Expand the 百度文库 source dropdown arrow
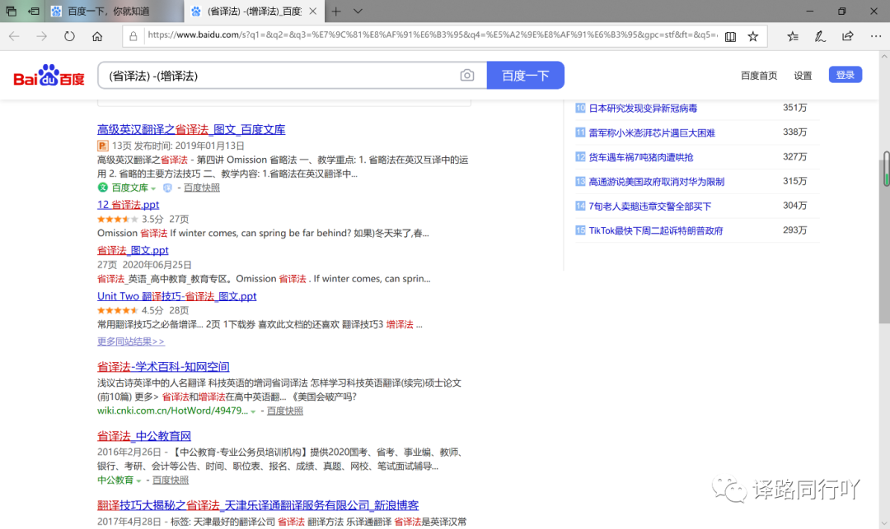 pyautogui.click(x=153, y=188)
